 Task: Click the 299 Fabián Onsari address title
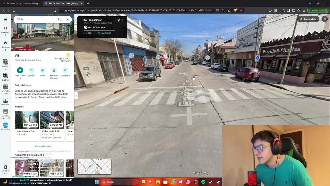(93, 20)
